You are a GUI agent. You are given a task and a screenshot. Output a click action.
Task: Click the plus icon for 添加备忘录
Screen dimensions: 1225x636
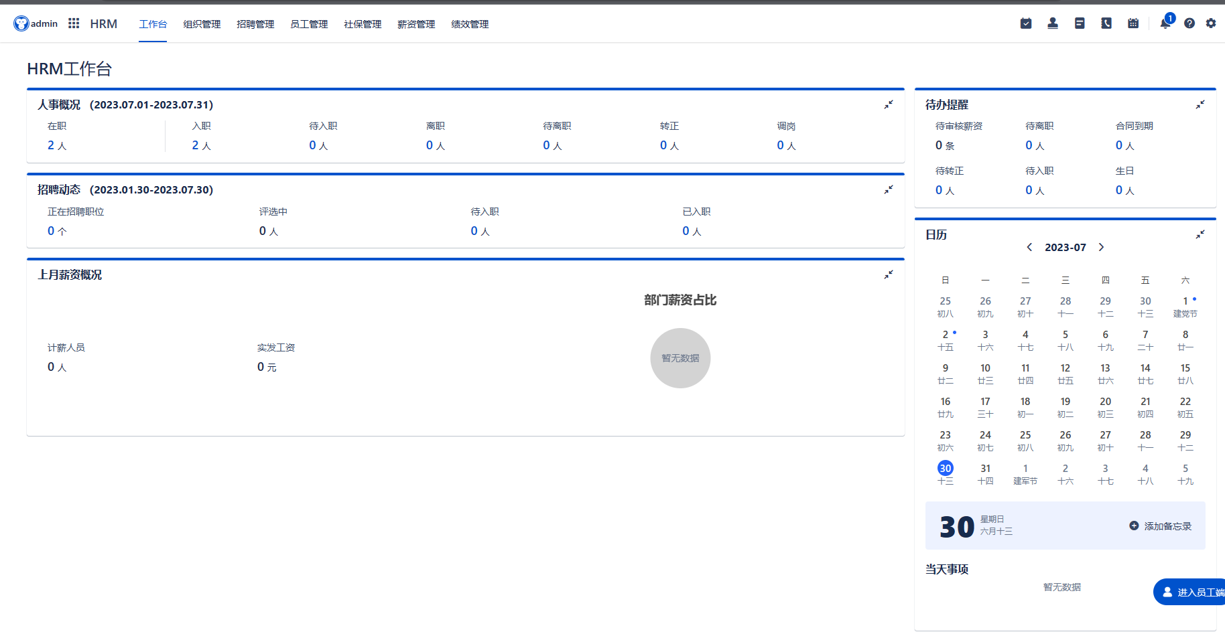1134,526
